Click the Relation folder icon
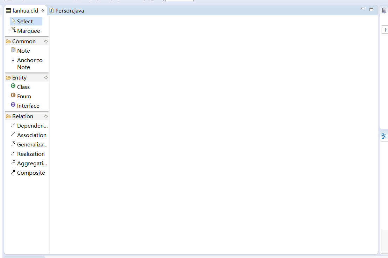388x258 pixels. [8, 116]
